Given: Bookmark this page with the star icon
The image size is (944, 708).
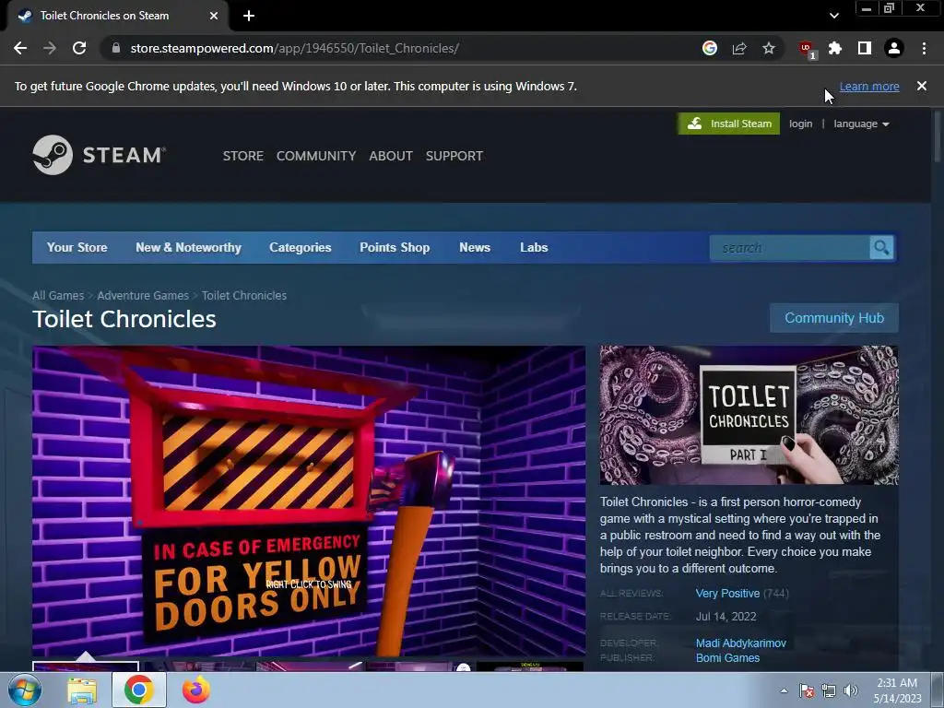Looking at the screenshot, I should [x=769, y=48].
